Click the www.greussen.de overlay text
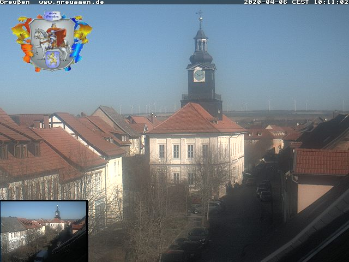349x262 pixels. coord(71,2)
